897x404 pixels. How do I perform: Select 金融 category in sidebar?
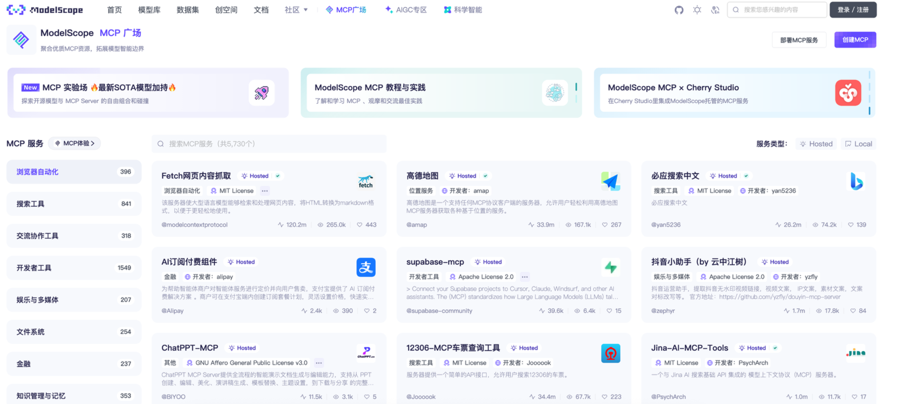tap(74, 364)
